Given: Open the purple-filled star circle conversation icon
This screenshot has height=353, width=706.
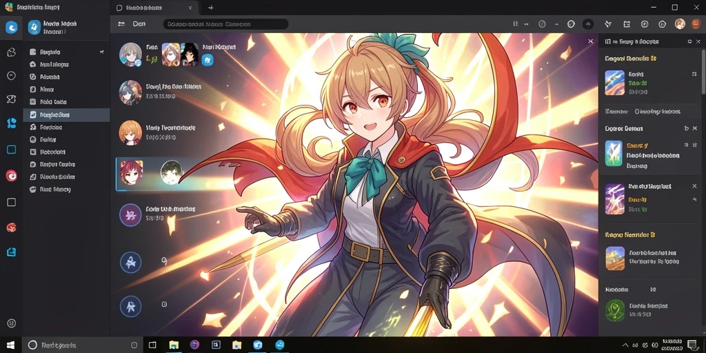Looking at the screenshot, I should 130,215.
